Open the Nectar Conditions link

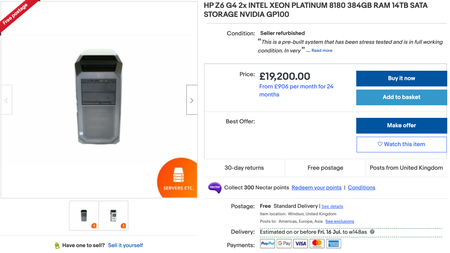[x=361, y=188]
